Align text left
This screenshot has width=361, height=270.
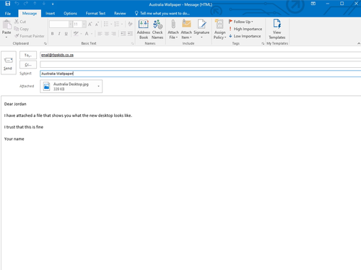[100, 34]
